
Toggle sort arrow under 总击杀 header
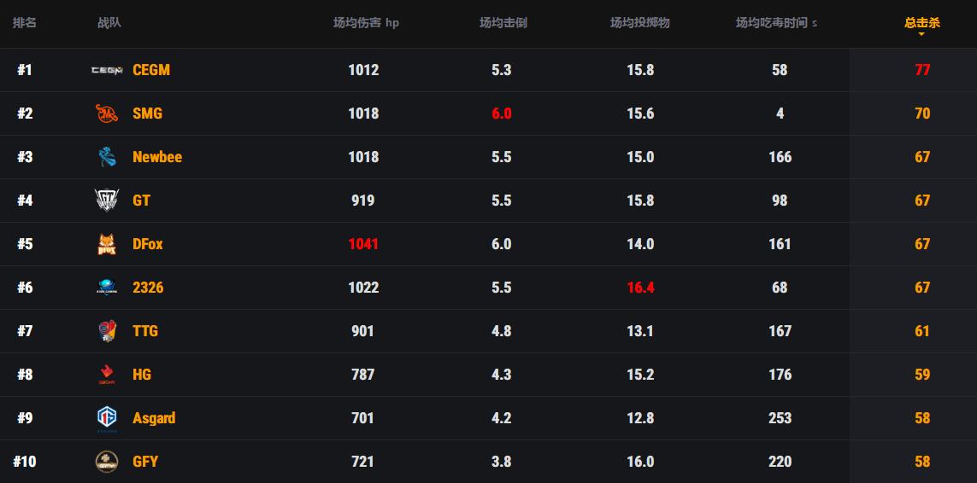coord(921,35)
